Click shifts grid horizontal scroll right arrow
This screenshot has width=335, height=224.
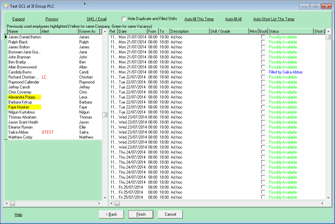(323, 204)
